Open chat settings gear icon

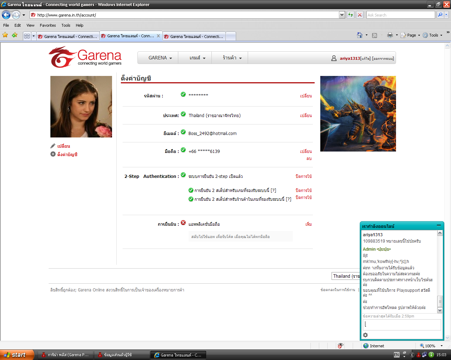[365, 335]
